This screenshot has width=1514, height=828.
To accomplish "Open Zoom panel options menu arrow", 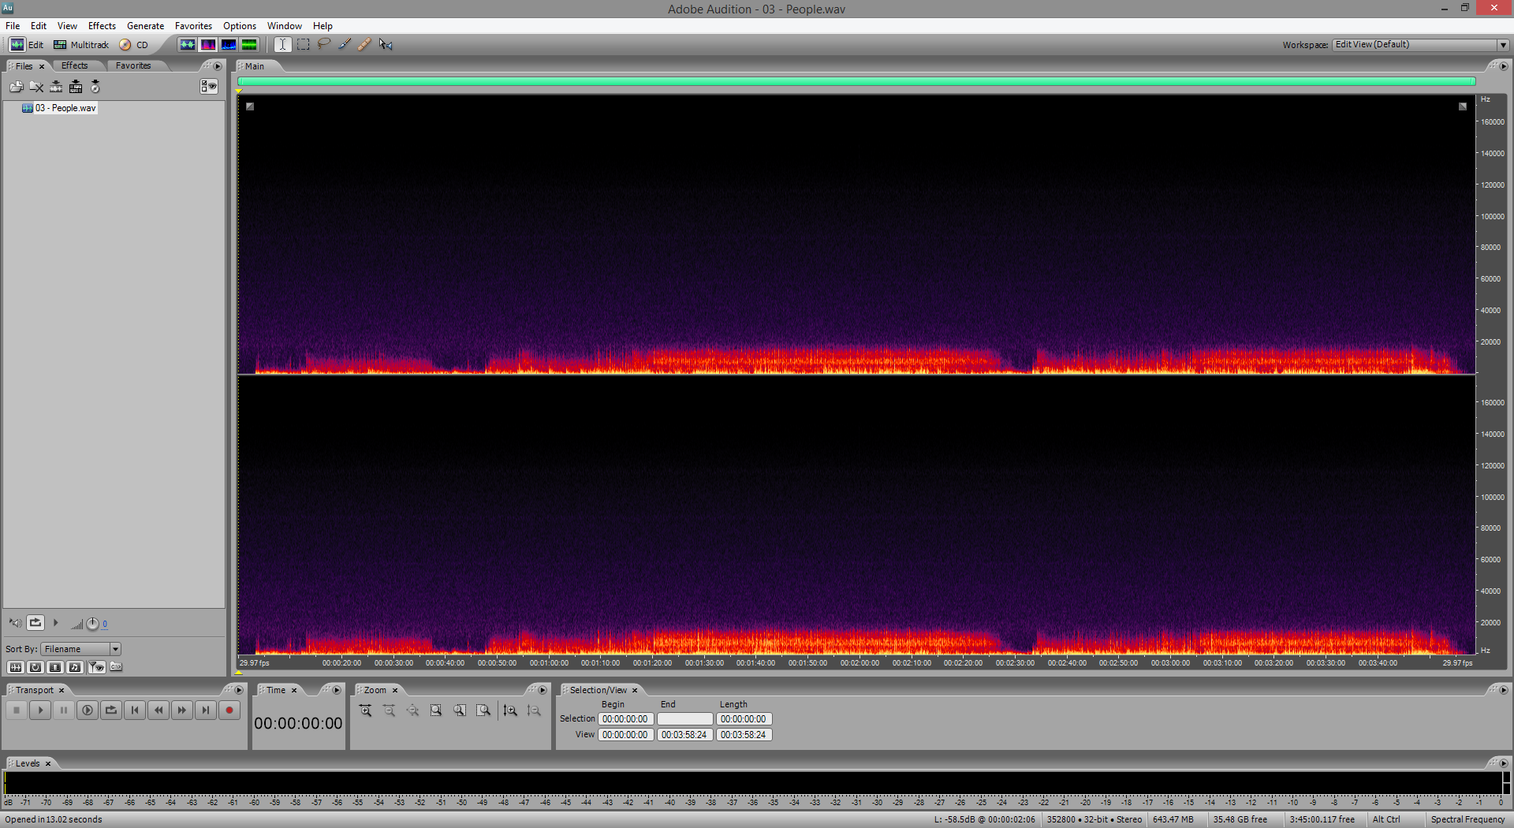I will tap(543, 690).
